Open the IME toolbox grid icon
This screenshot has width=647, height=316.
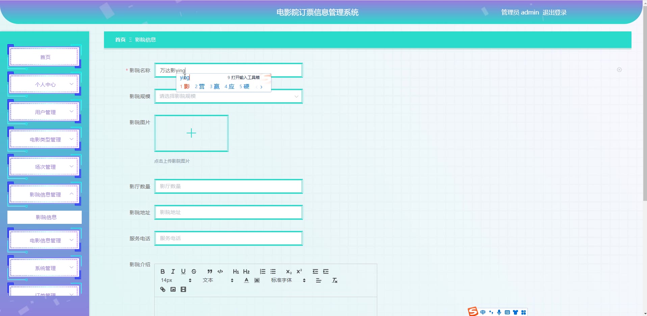click(x=523, y=312)
